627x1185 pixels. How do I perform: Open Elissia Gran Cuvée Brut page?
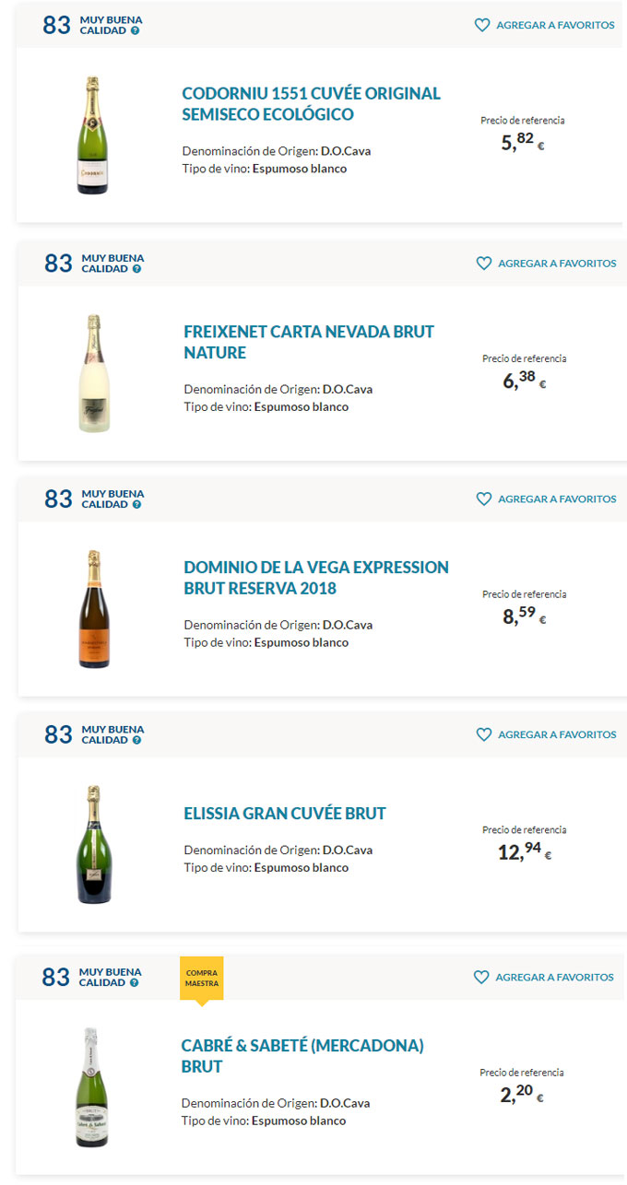(284, 814)
